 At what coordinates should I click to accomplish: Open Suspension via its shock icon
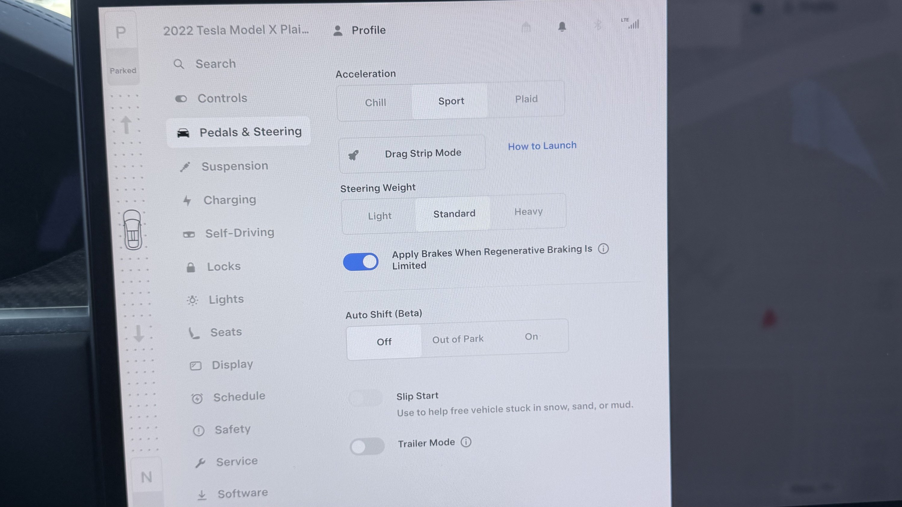(185, 167)
